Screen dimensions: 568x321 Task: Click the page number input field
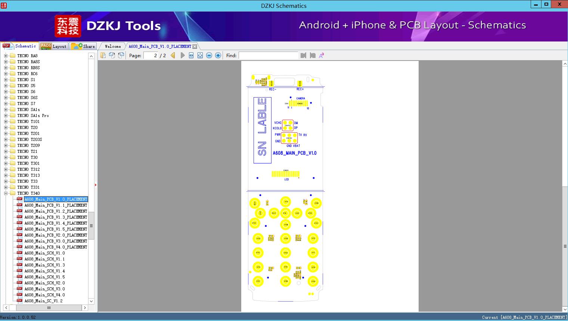pyautogui.click(x=151, y=55)
